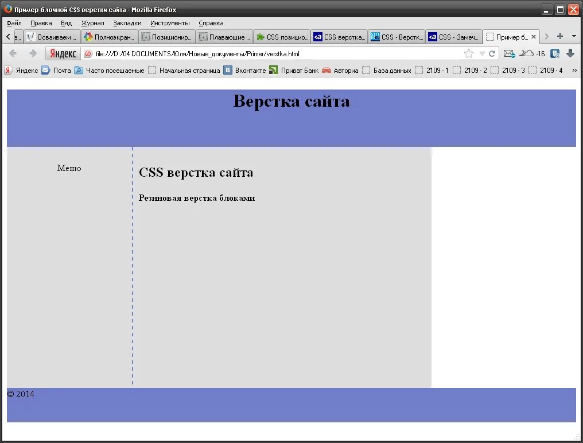Open the Закладки menu
583x443 pixels.
click(x=127, y=23)
